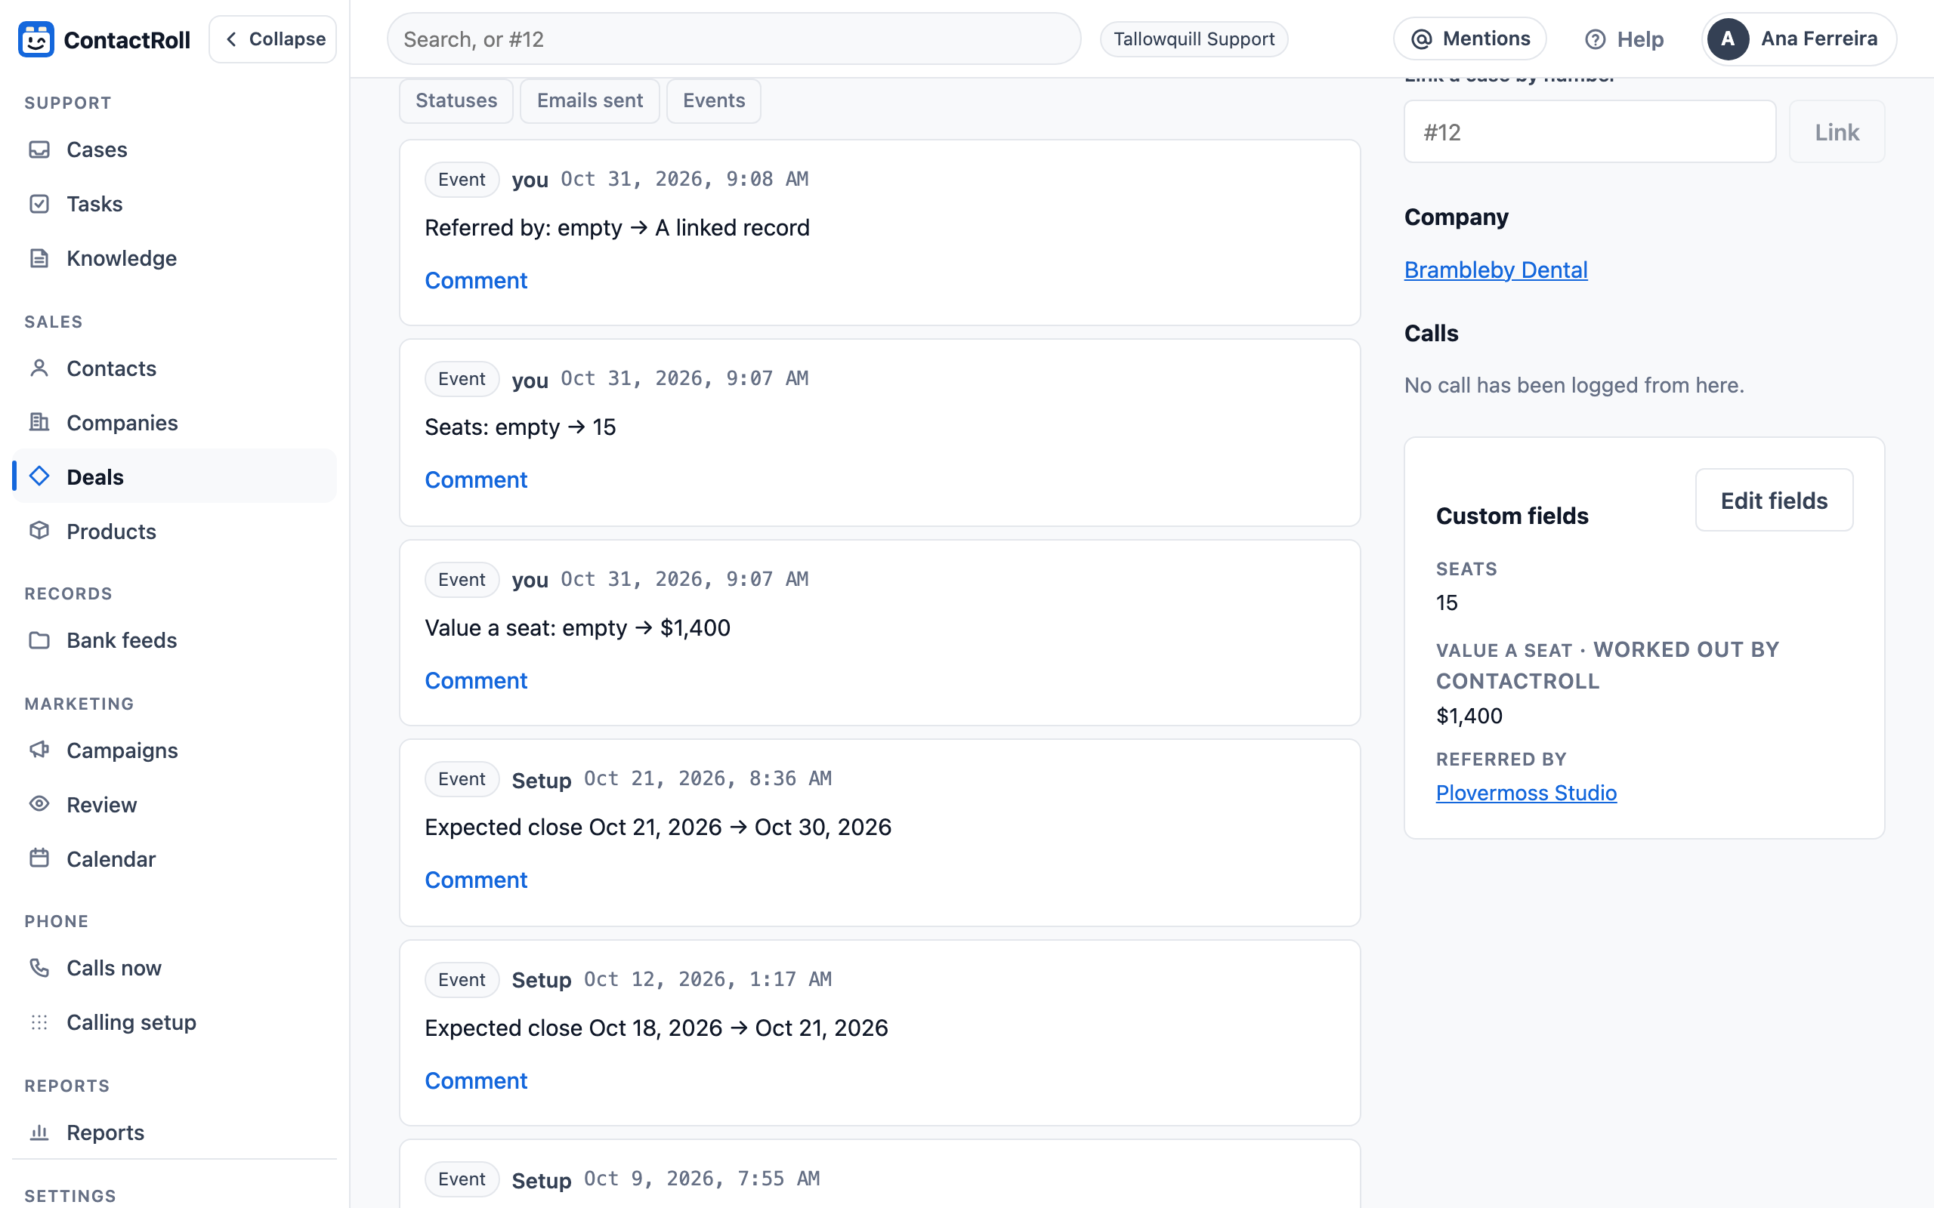Viewport: 1934px width, 1208px height.
Task: Open Review via its eye icon
Action: (x=39, y=805)
